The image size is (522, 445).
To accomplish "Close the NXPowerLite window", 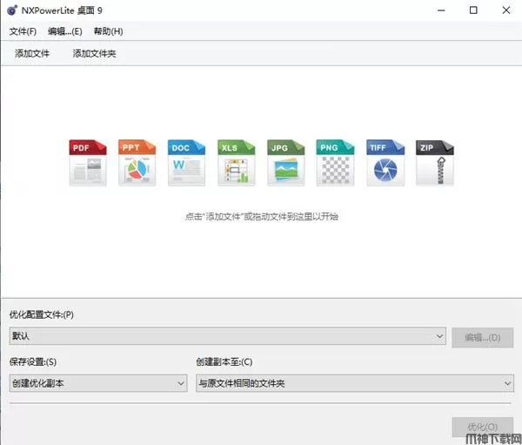I will [x=506, y=10].
